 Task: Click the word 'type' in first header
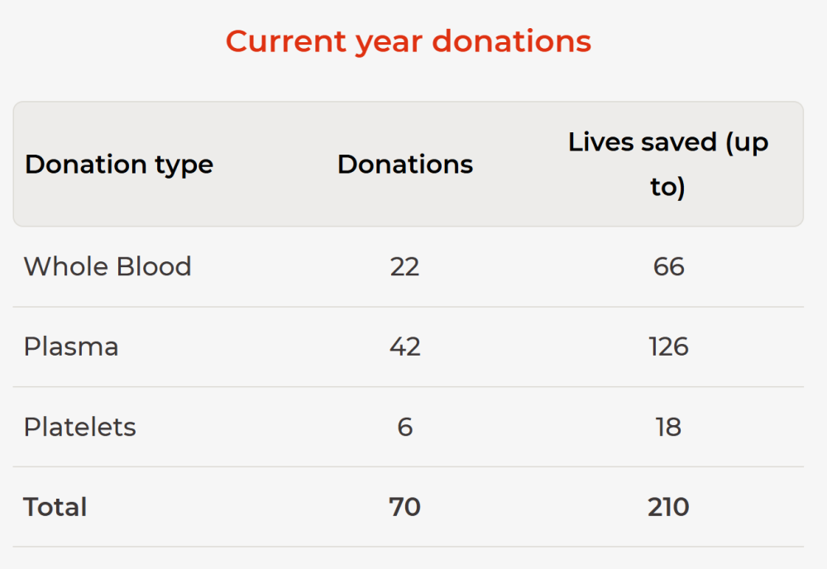184,166
